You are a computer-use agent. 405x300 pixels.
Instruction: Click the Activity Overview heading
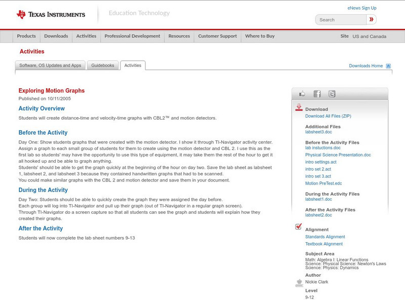(x=42, y=108)
